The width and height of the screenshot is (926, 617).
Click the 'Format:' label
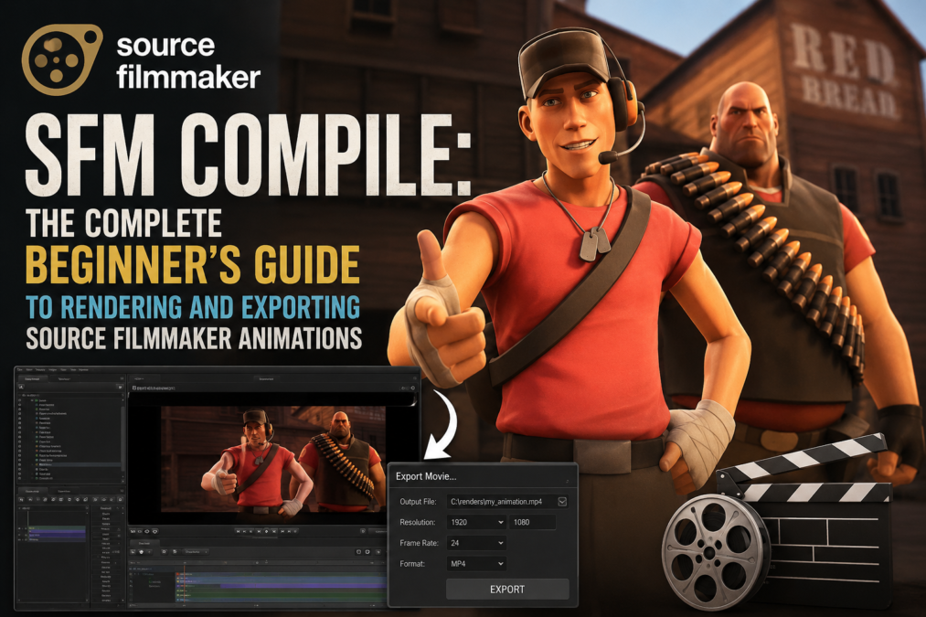pyautogui.click(x=412, y=563)
